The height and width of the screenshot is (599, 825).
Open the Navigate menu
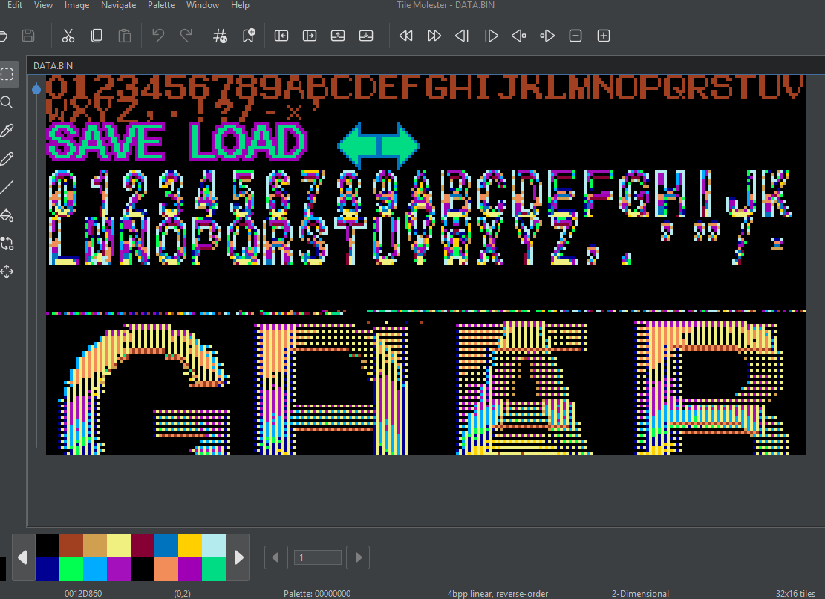pyautogui.click(x=118, y=5)
